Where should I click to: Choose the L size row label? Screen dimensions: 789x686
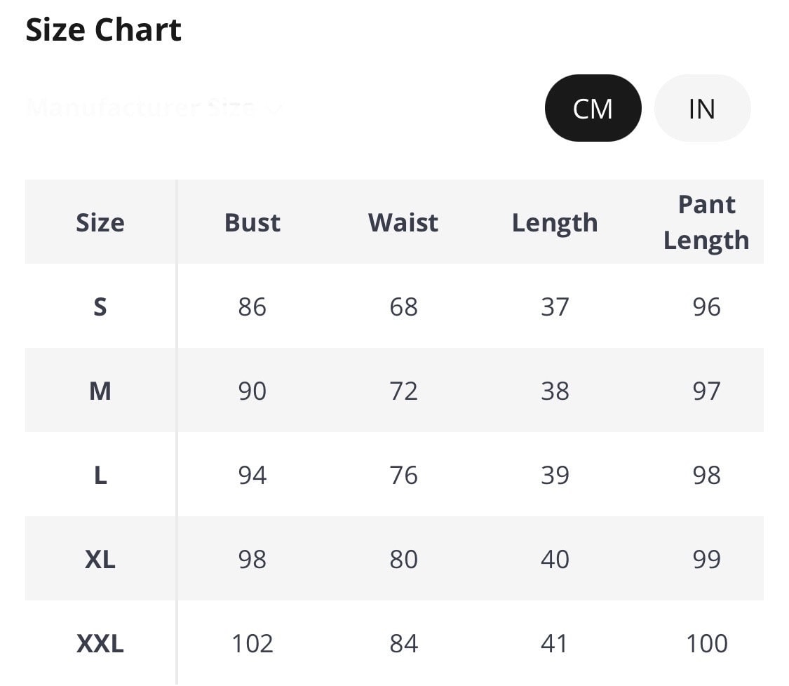pyautogui.click(x=100, y=475)
